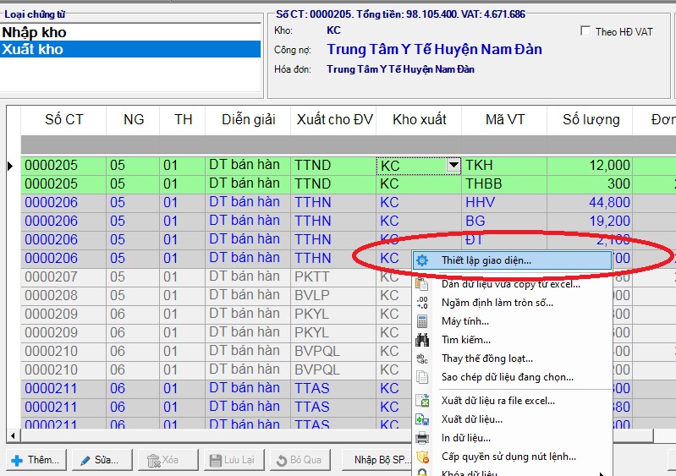The width and height of the screenshot is (676, 476).
Task: Select In dữ liệu menu entry
Action: point(512,438)
